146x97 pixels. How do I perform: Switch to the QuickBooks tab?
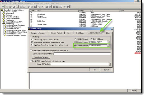click(80, 33)
